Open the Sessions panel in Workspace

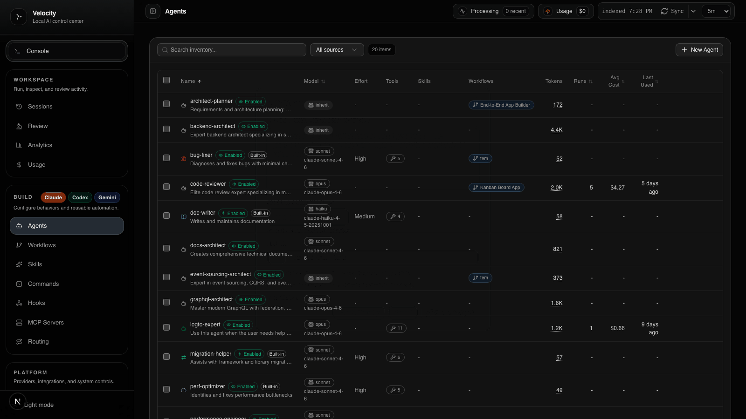40,106
